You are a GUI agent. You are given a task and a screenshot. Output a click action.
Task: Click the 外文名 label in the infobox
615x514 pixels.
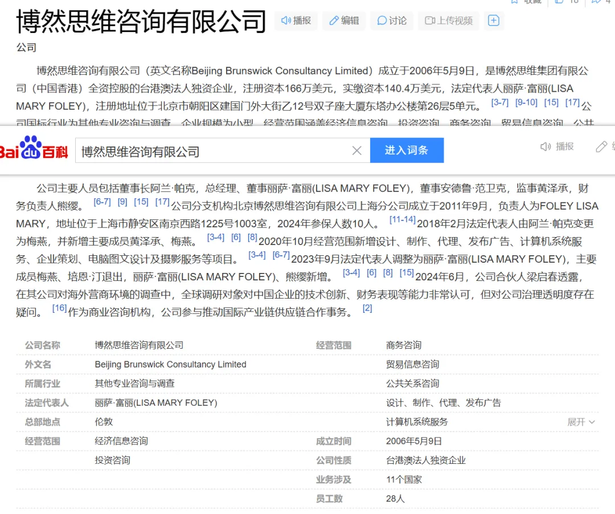coord(38,365)
